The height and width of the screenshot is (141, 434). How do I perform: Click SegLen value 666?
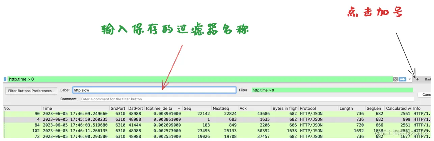point(379,125)
